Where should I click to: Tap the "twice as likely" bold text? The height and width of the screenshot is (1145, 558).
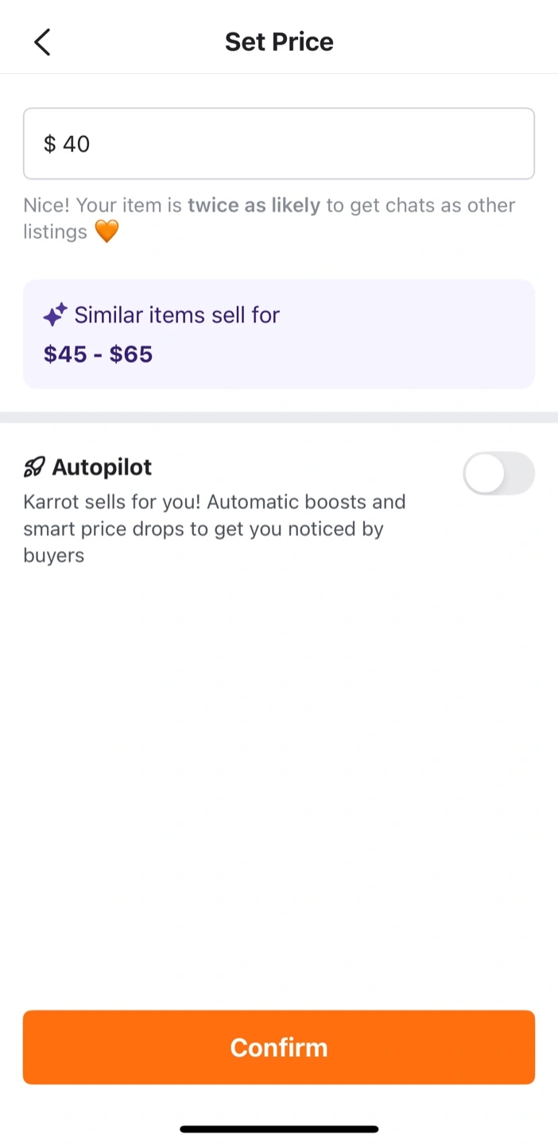coord(254,205)
